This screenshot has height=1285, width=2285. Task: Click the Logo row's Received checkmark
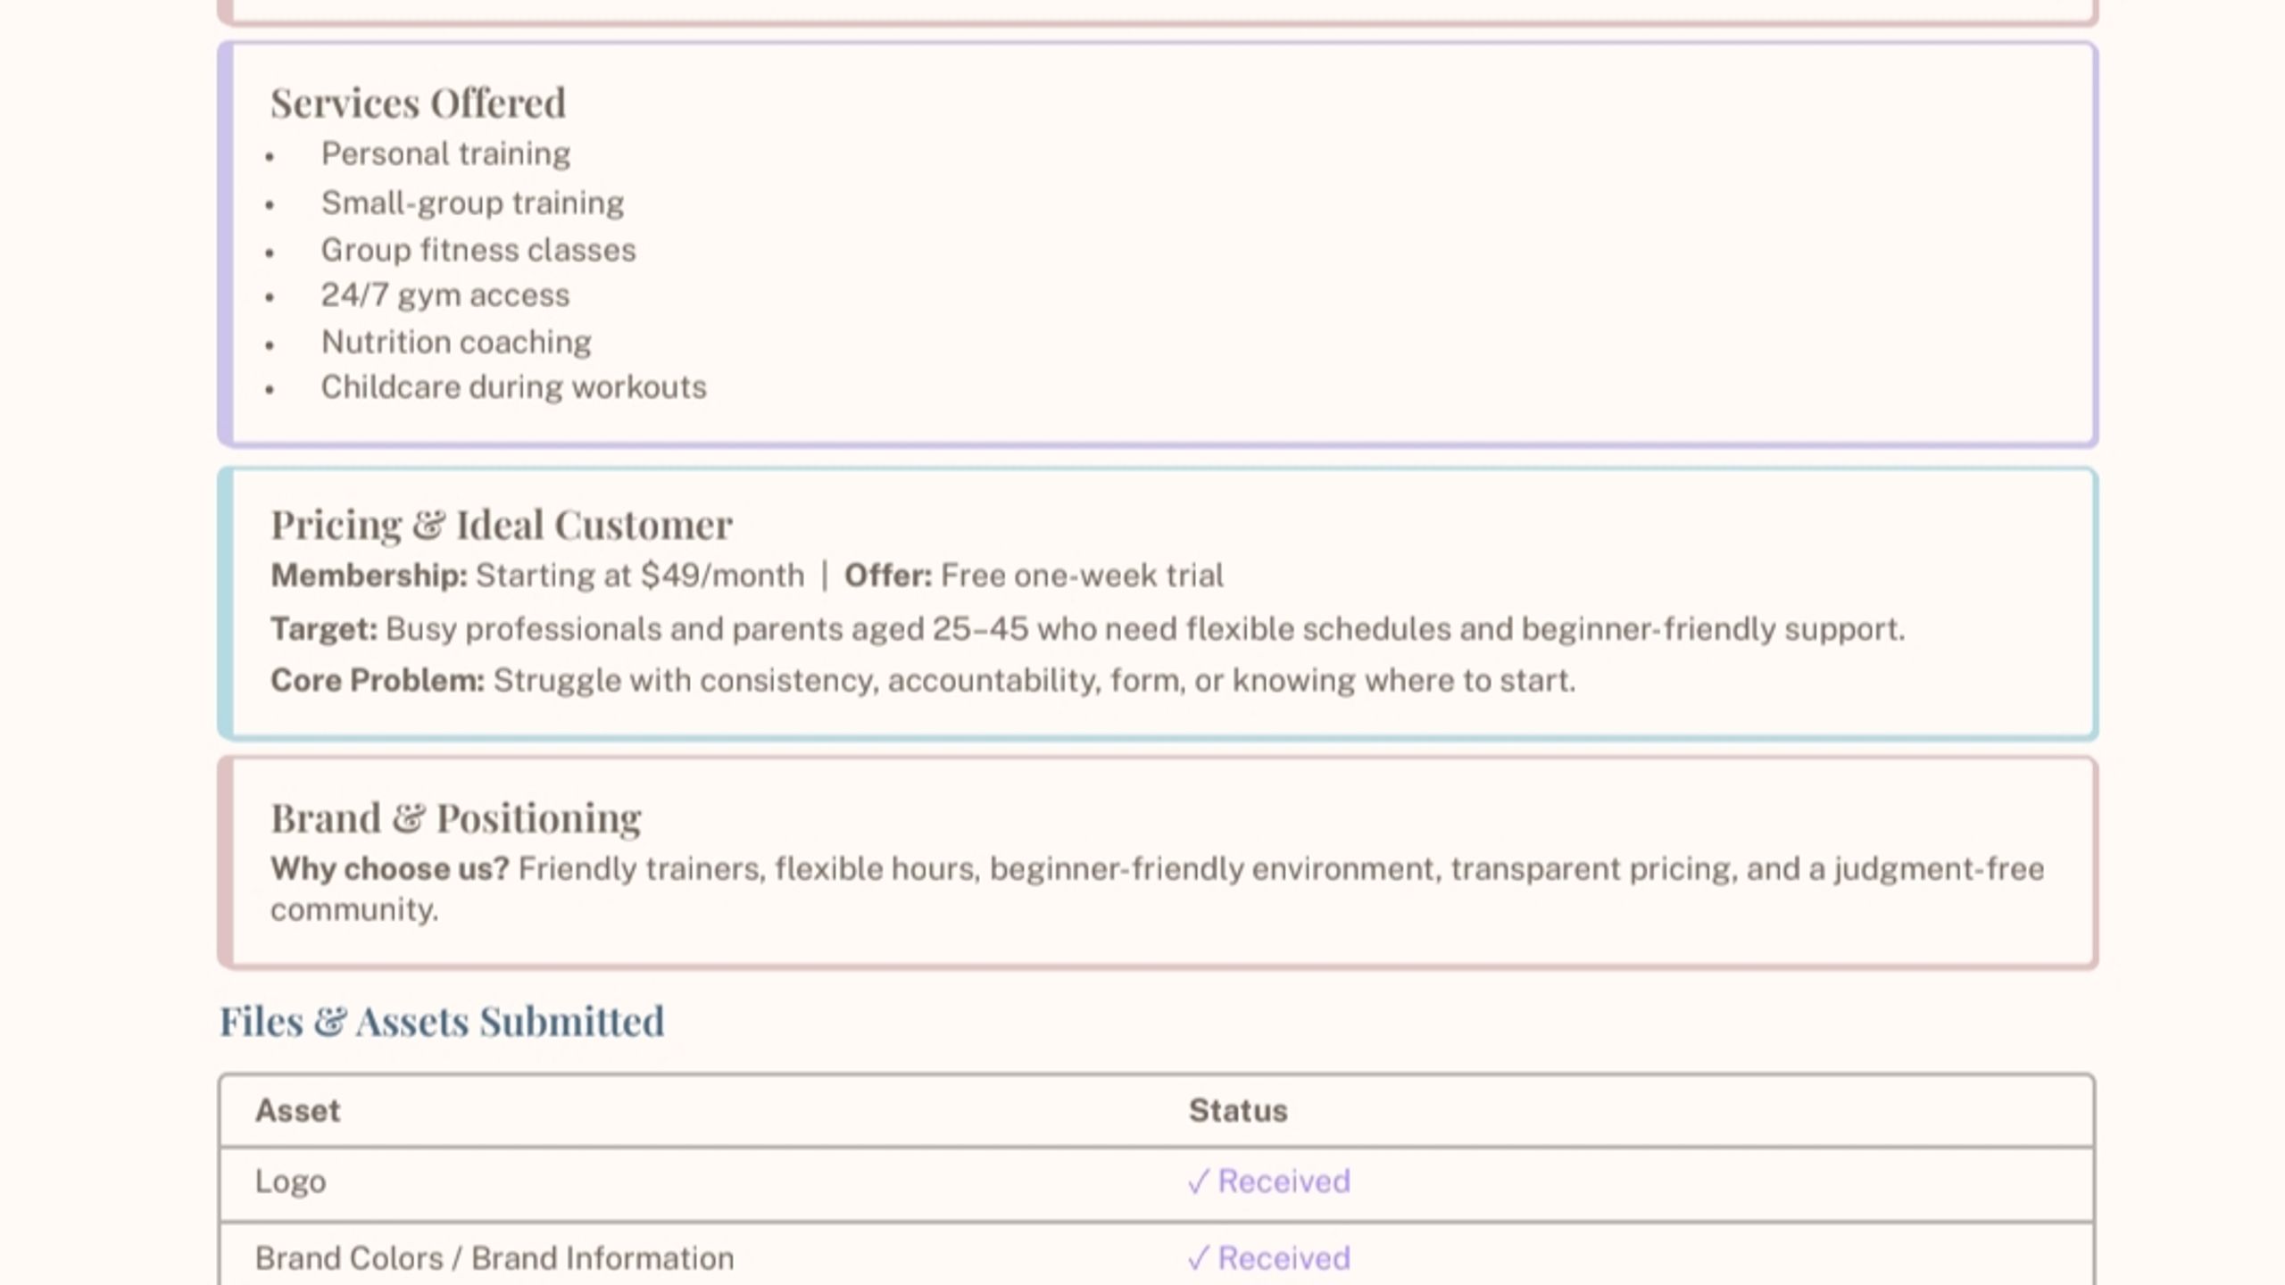coord(1268,1181)
